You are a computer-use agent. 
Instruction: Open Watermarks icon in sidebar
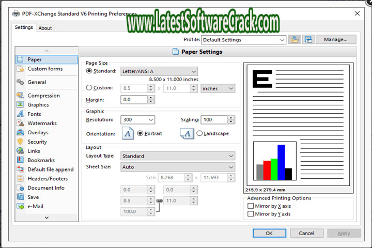coord(20,123)
